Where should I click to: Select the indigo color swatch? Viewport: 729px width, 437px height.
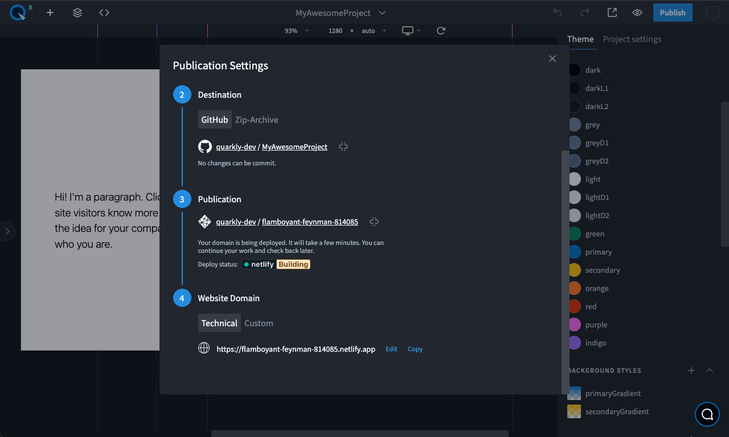coord(575,343)
